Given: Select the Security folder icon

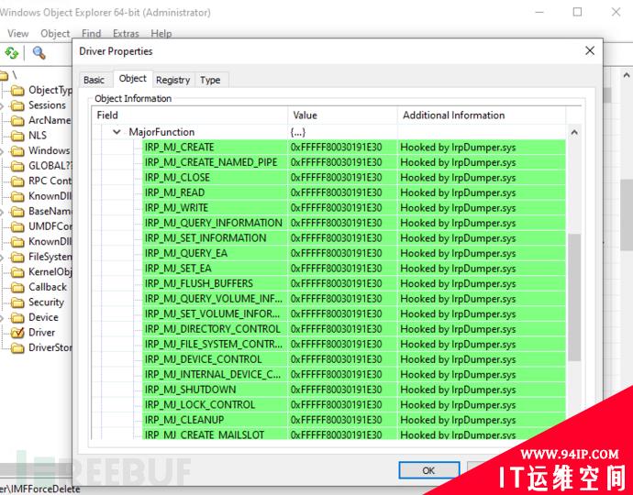Looking at the screenshot, I should tap(17, 302).
